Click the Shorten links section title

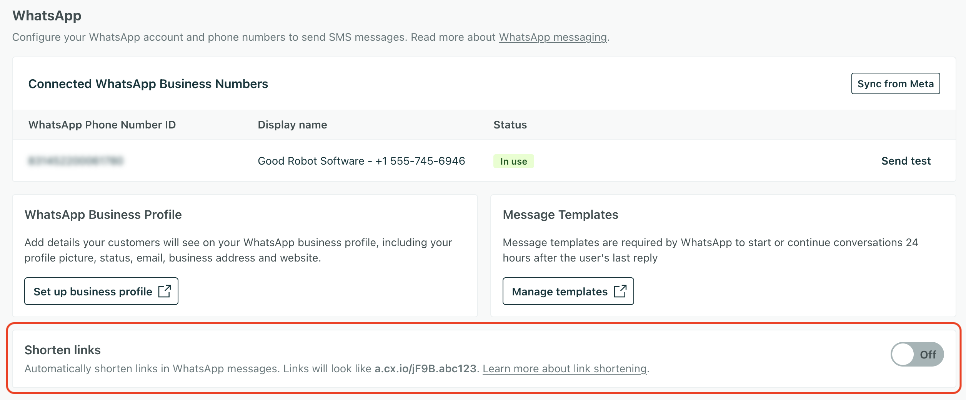point(63,350)
